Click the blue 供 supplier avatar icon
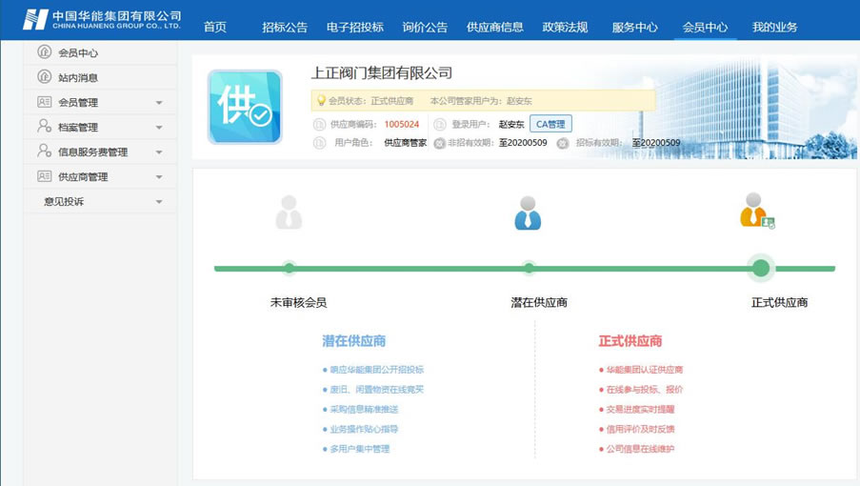The image size is (860, 486). (x=245, y=107)
